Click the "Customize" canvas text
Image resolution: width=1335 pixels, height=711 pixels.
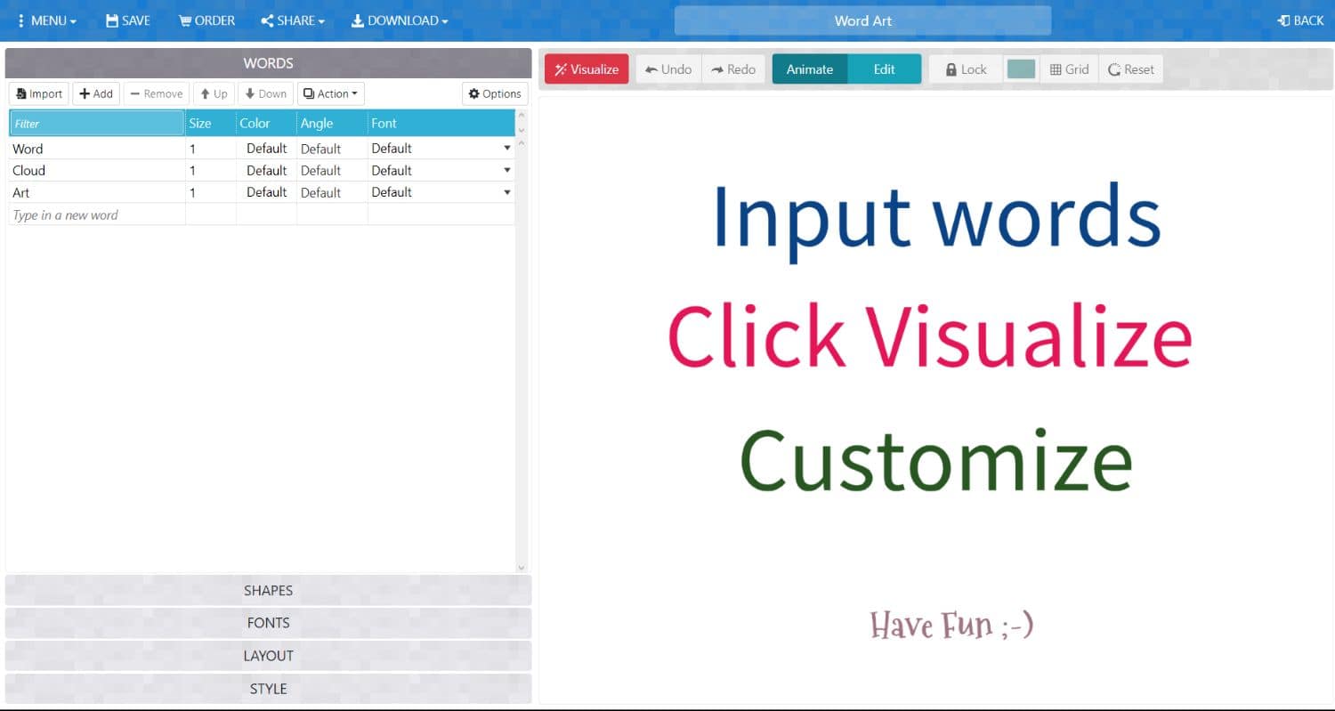936,460
